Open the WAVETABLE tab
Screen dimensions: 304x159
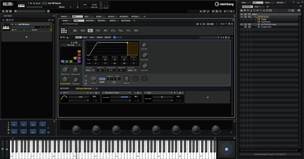pyautogui.click(x=126, y=20)
